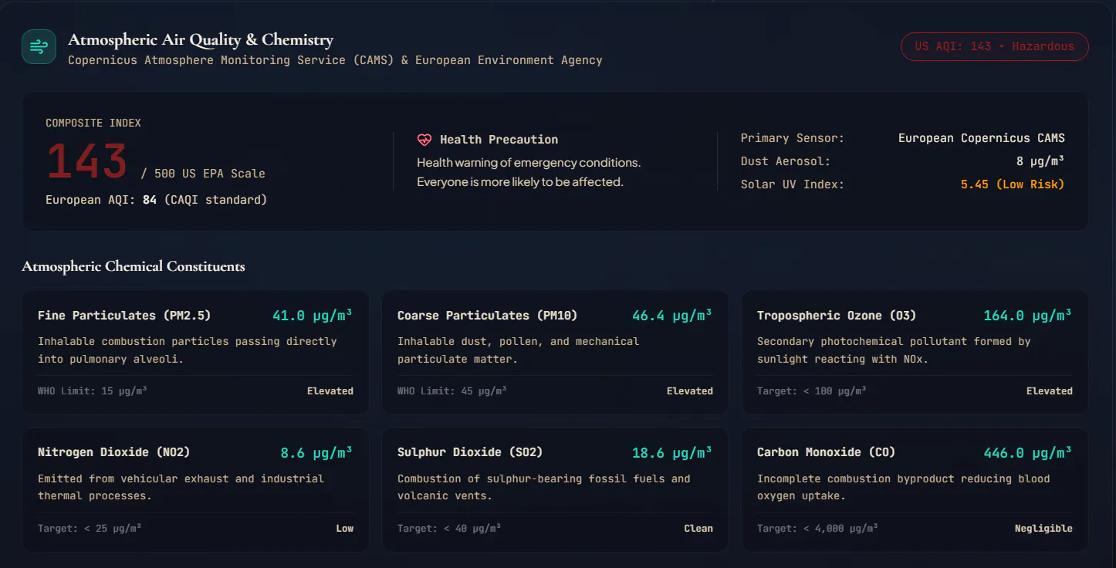Select the composite index value 143
Screen dimensions: 1116x568
pos(86,162)
